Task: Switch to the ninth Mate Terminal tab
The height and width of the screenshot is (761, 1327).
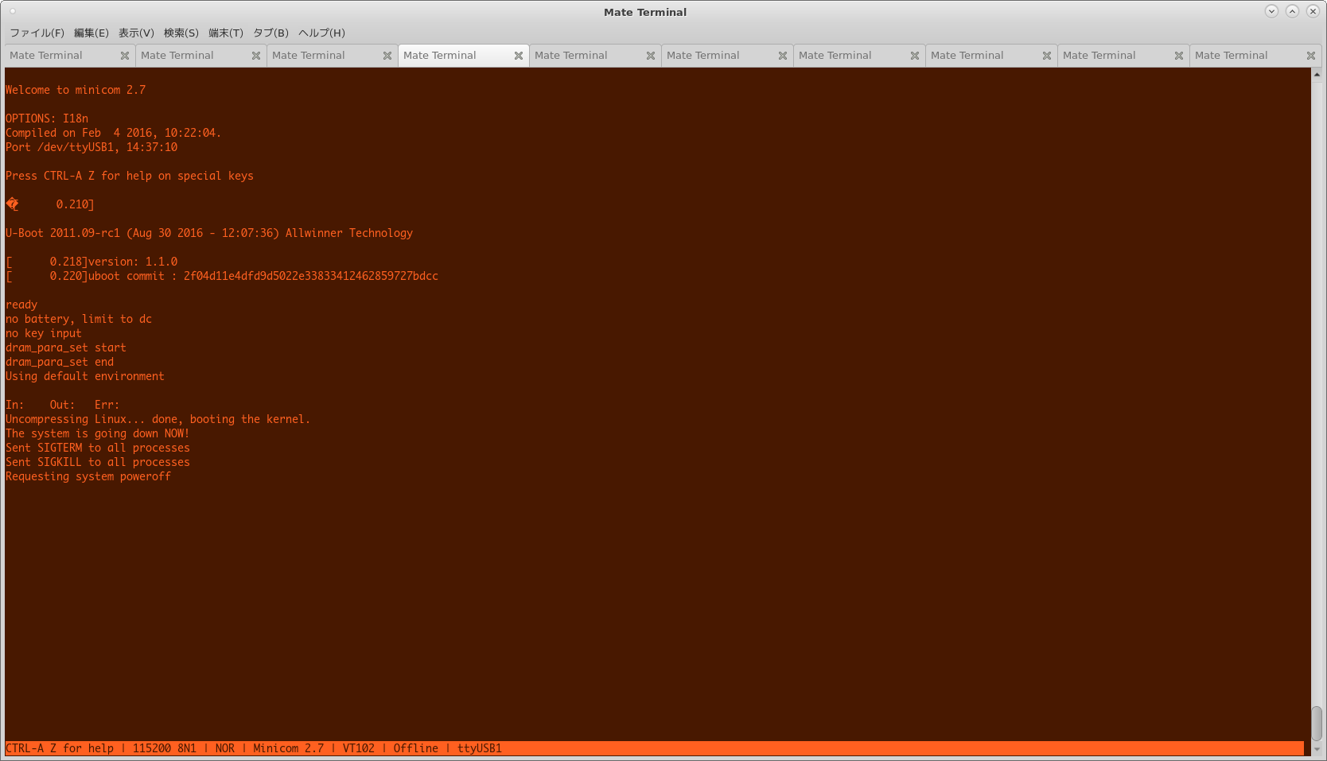Action: pyautogui.click(x=1099, y=56)
